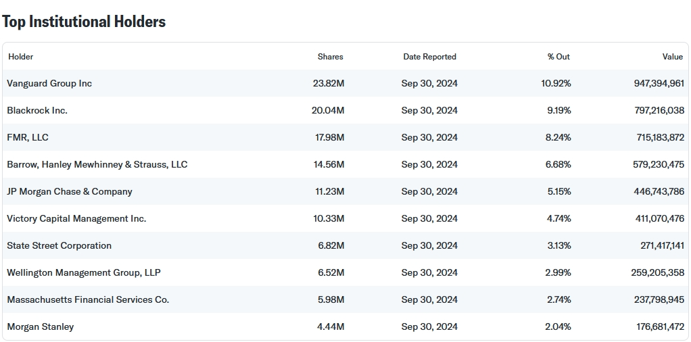Select Massachusetts Financial Services Co. name
Image resolution: width=691 pixels, height=342 pixels.
click(x=88, y=299)
